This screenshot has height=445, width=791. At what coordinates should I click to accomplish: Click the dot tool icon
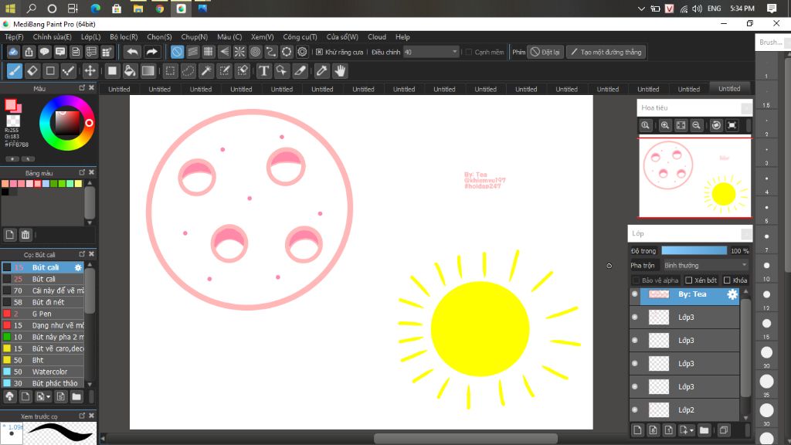coord(68,71)
